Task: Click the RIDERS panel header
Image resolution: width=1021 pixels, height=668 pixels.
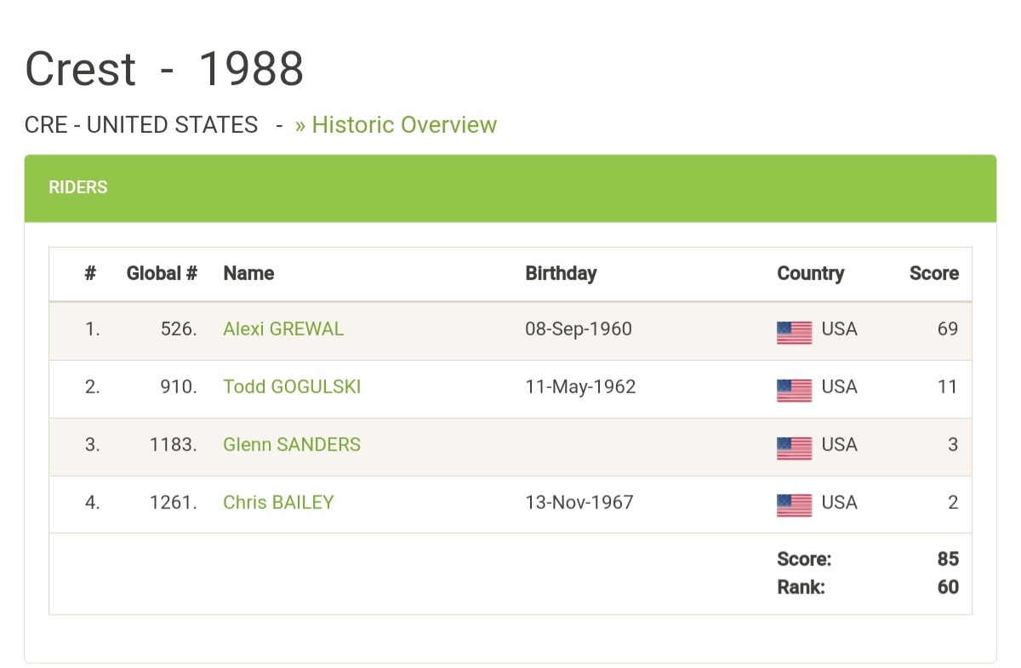Action: [x=510, y=188]
